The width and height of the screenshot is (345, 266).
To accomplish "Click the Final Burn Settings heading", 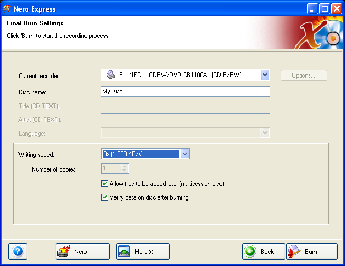I will click(35, 23).
